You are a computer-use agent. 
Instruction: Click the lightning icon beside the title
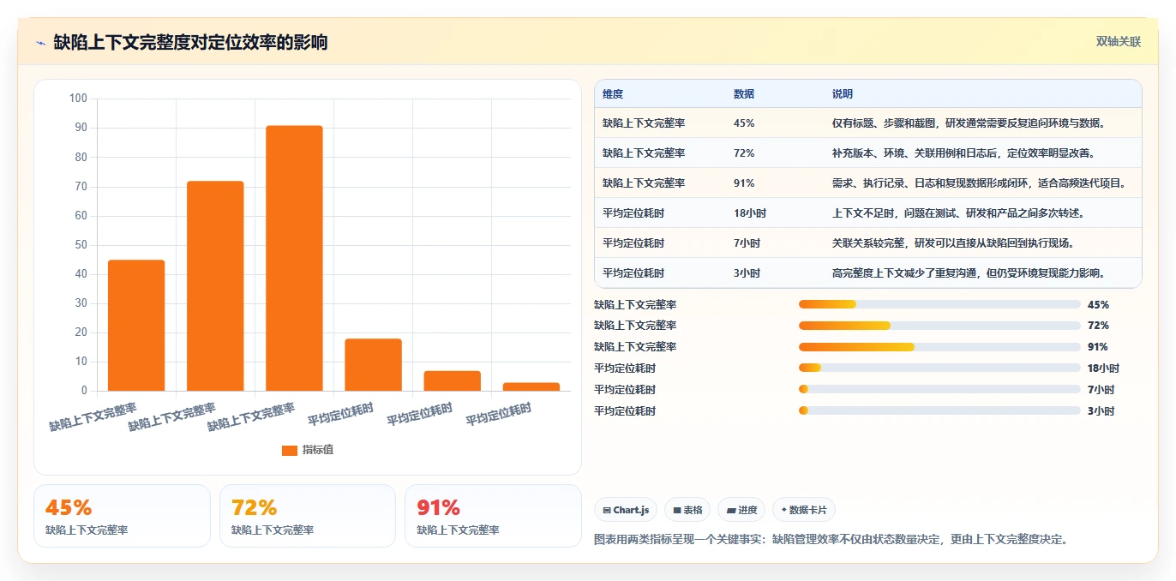click(41, 43)
